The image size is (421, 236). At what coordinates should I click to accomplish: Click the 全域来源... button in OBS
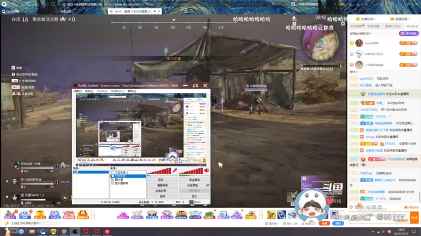tap(163, 191)
